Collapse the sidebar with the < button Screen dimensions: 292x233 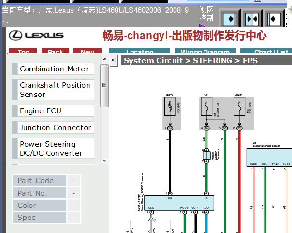click(114, 60)
